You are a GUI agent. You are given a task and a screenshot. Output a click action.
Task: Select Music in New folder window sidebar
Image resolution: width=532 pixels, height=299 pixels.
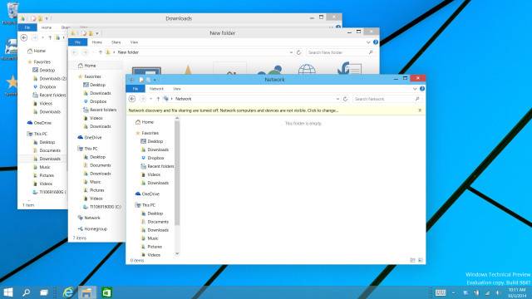[92, 182]
